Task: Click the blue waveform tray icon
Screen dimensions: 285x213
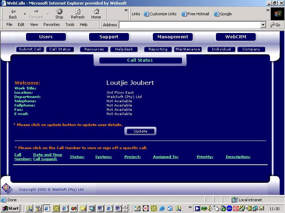Action: 229,209
